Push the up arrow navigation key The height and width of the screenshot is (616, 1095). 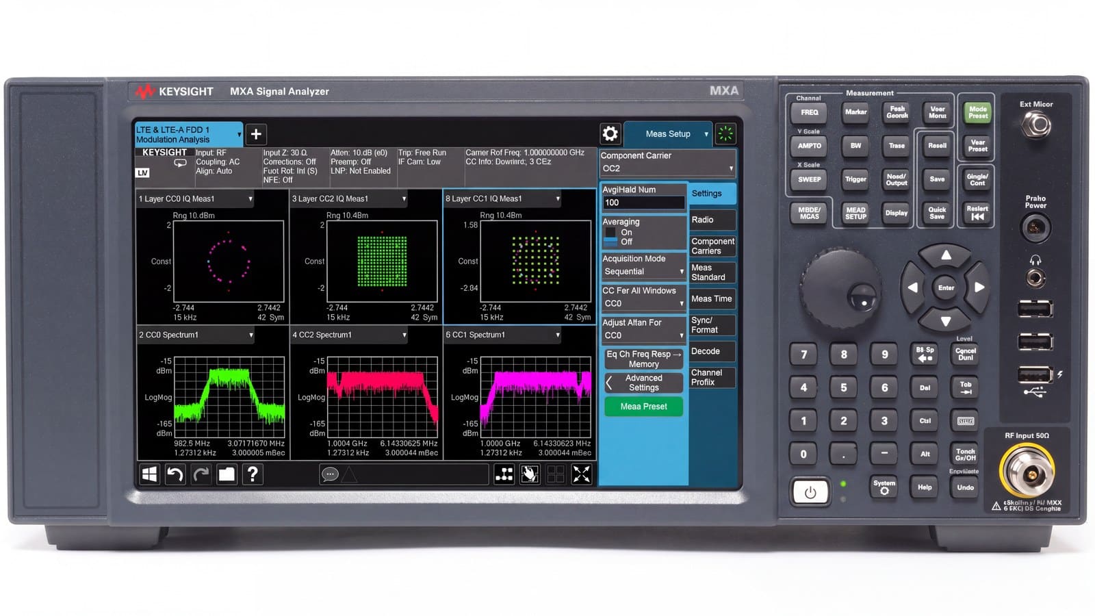[x=946, y=255]
